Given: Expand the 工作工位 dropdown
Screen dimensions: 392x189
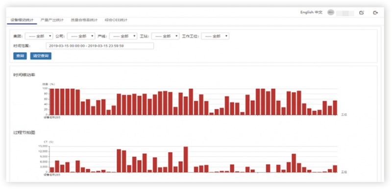Looking at the screenshot, I should (215, 36).
